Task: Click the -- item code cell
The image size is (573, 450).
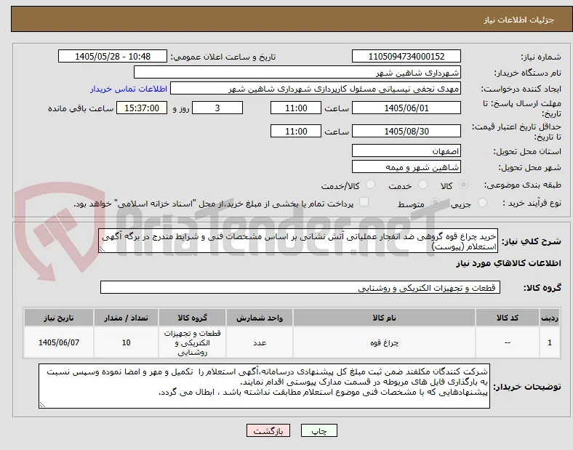Action: tap(508, 342)
